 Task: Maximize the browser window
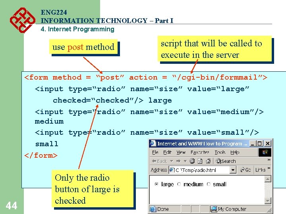[259, 143]
